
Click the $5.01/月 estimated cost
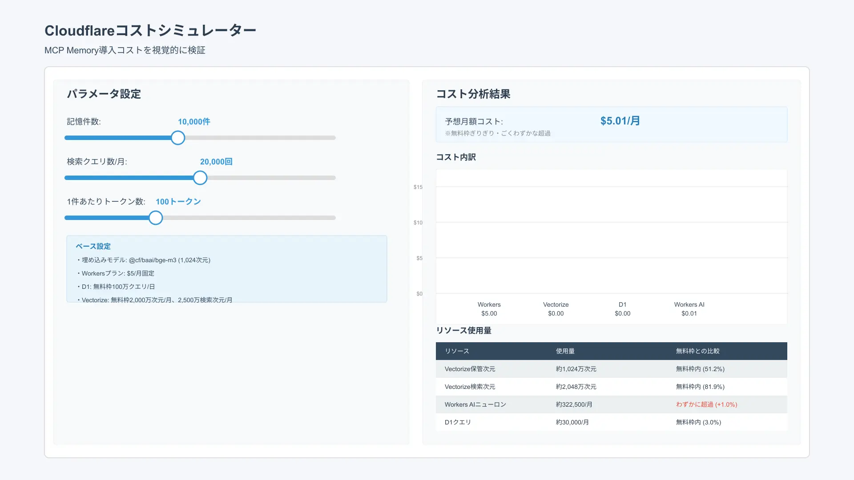tap(620, 121)
